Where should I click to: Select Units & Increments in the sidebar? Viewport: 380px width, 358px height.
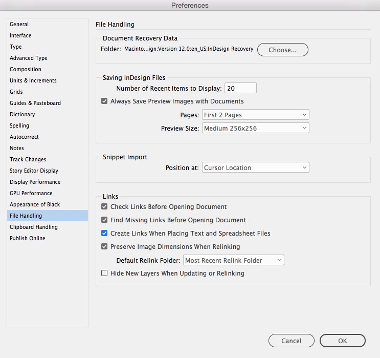pyautogui.click(x=33, y=80)
